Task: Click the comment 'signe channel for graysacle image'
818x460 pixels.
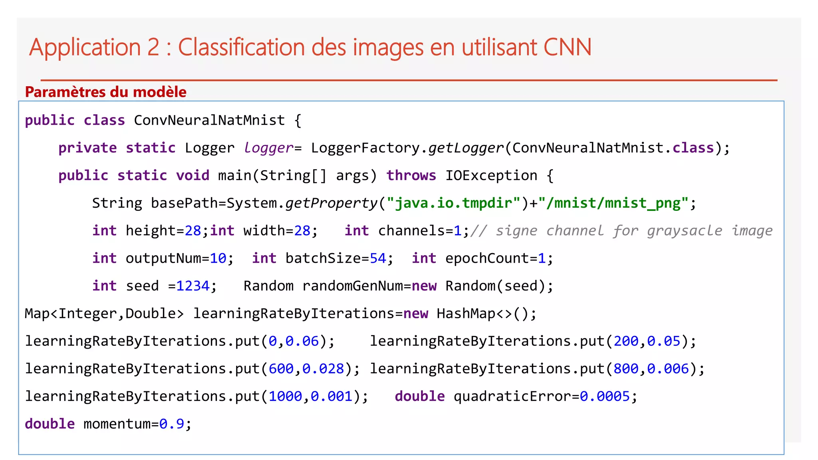Action: click(634, 230)
